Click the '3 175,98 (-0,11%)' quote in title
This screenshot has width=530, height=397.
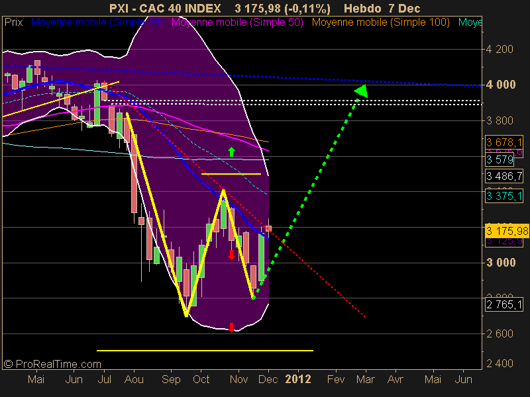click(283, 8)
